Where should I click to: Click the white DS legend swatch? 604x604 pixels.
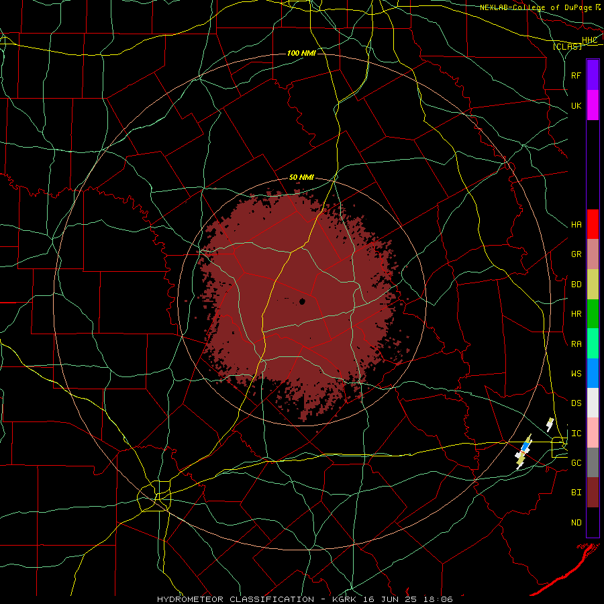[593, 403]
